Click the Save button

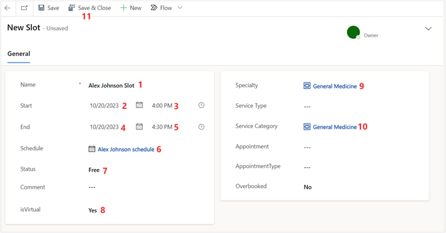[x=48, y=8]
